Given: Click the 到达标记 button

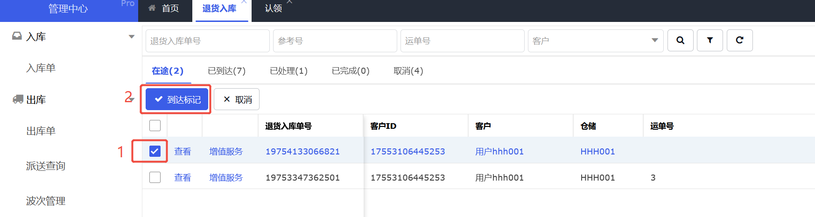Looking at the screenshot, I should point(177,99).
